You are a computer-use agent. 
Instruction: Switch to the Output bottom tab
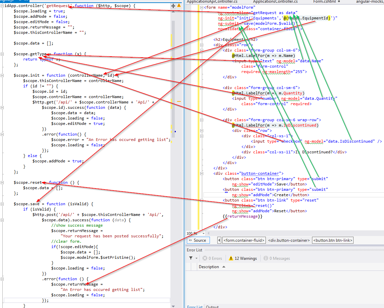(x=212, y=307)
